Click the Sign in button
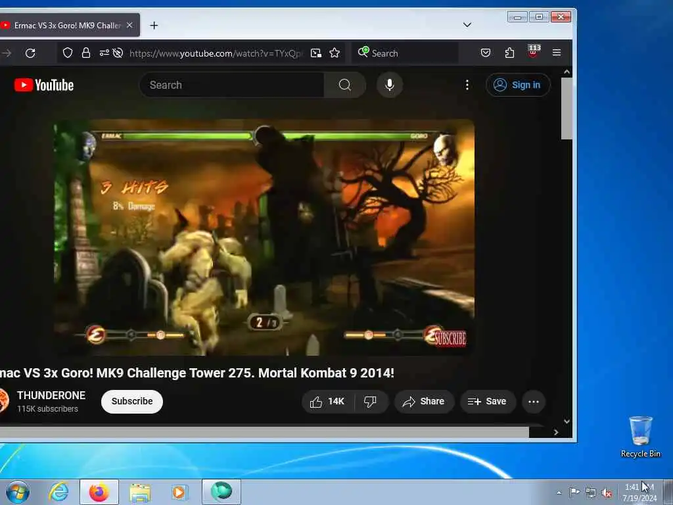 coord(518,85)
